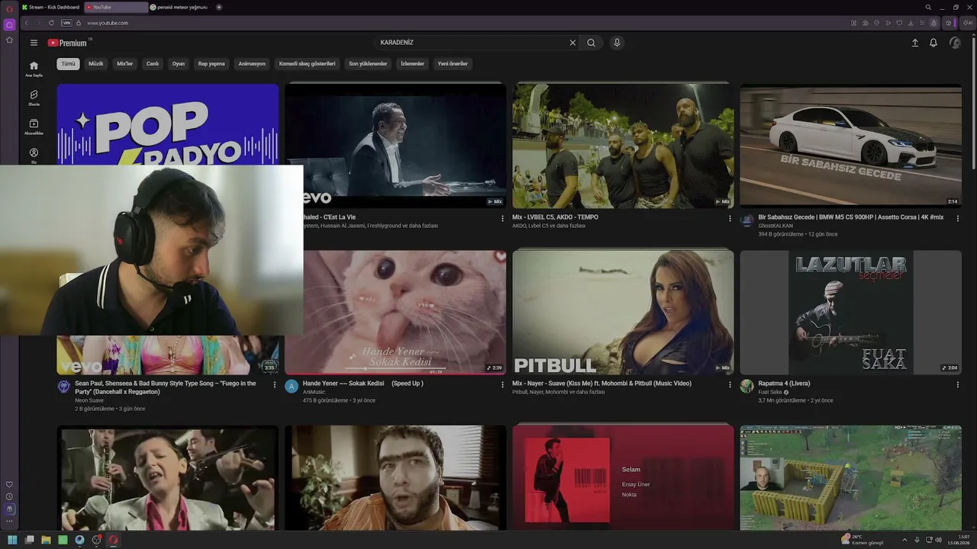Select Komedi skeç gösterileri chip
977x549 pixels.
click(x=307, y=64)
